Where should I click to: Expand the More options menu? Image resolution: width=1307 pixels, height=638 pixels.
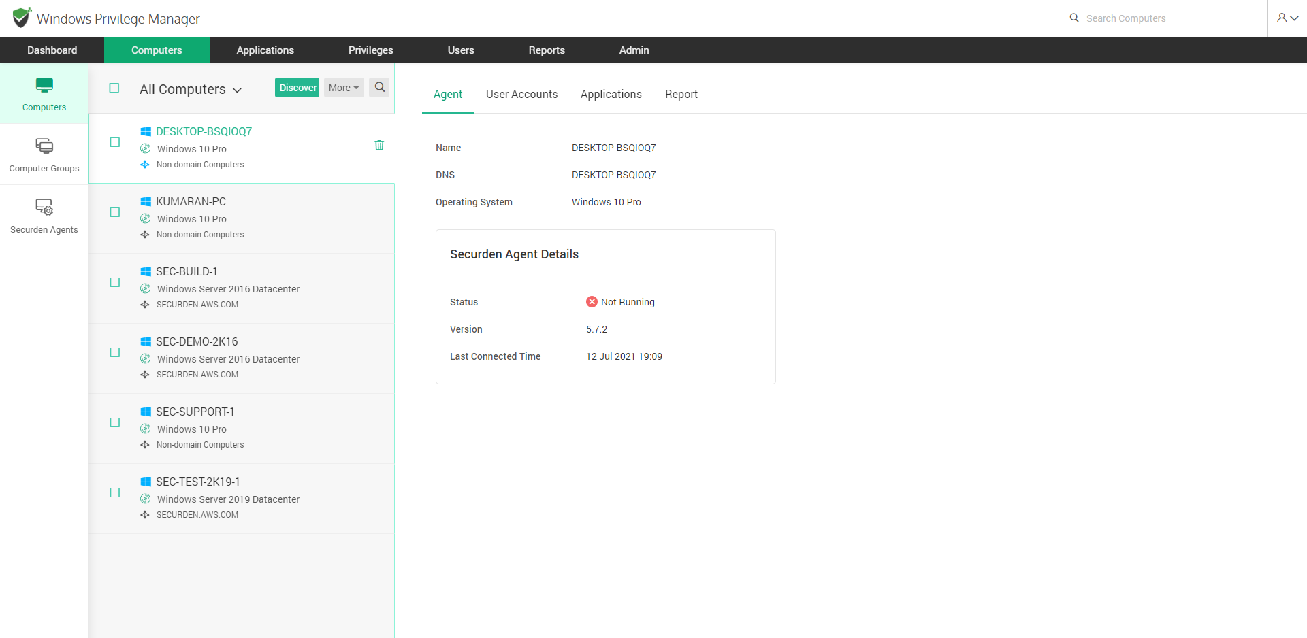click(343, 87)
